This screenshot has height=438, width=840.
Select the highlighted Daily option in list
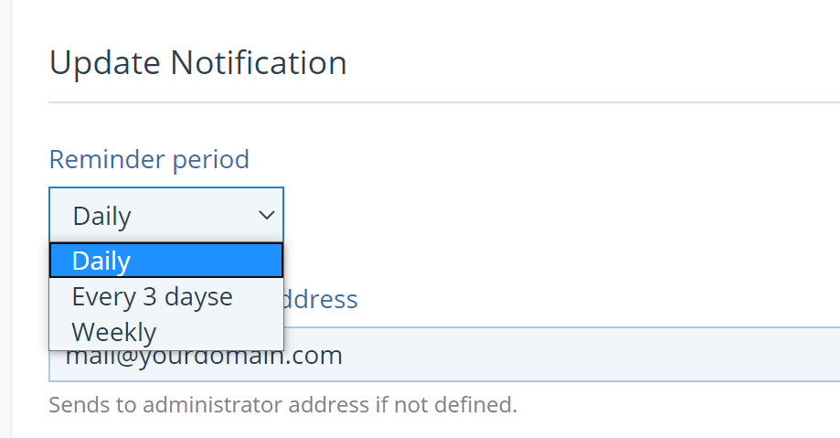(x=165, y=261)
